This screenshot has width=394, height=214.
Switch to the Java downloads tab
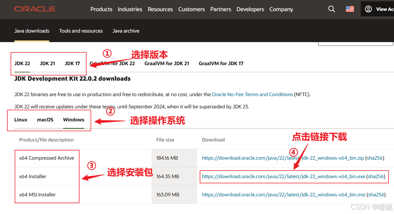pyautogui.click(x=32, y=31)
